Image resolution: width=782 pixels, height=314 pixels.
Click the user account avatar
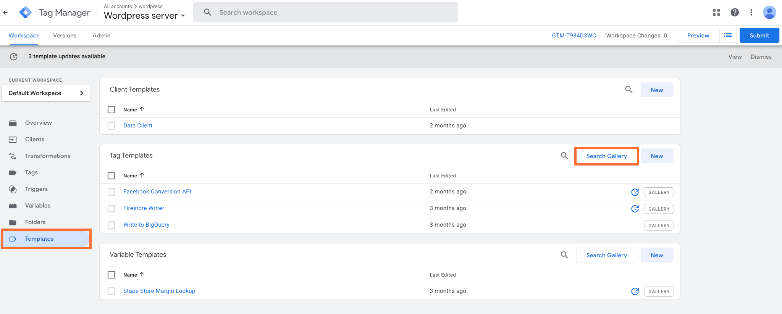click(769, 13)
